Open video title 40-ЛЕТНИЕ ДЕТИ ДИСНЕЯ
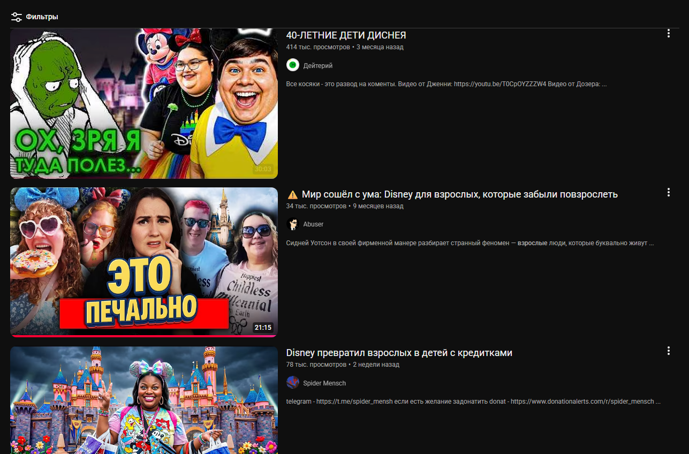The image size is (689, 454). coord(346,35)
